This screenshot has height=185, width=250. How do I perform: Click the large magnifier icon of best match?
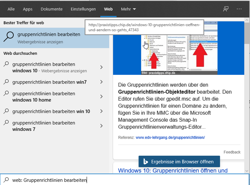9,37
